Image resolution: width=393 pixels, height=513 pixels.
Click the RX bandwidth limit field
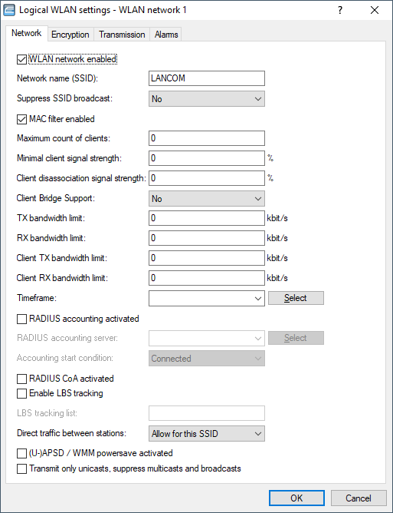(x=207, y=238)
